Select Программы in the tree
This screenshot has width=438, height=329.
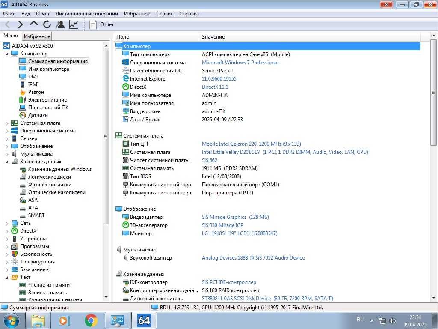coord(35,246)
